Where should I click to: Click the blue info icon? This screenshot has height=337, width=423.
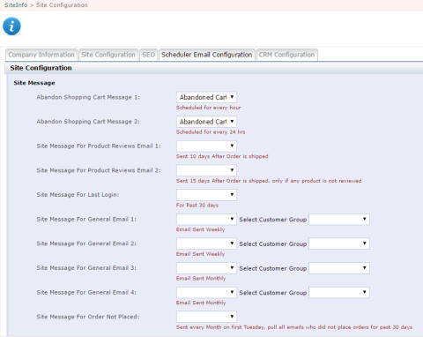[11, 26]
